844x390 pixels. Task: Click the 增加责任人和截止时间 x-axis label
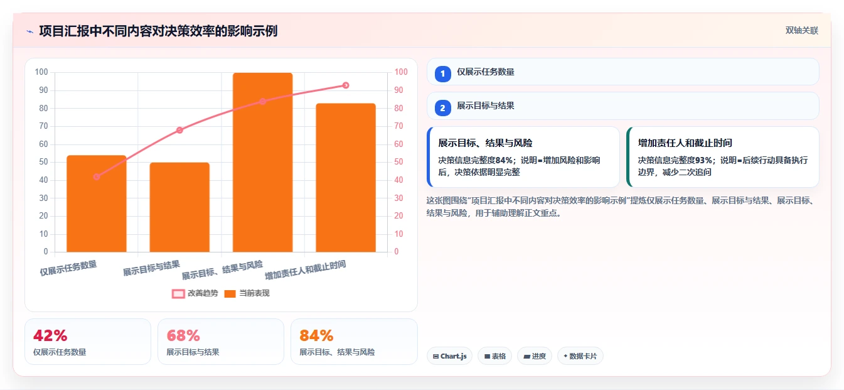point(306,270)
